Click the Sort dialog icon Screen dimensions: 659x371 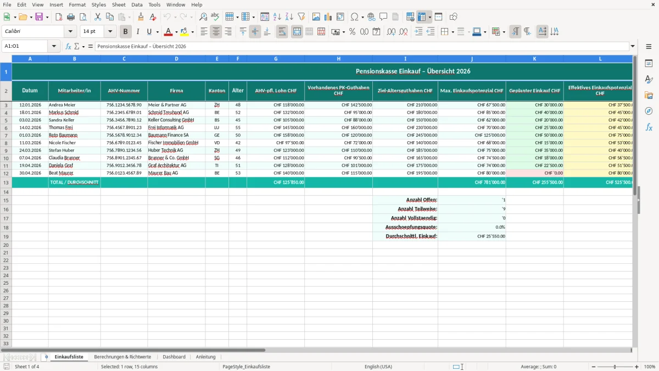click(265, 17)
